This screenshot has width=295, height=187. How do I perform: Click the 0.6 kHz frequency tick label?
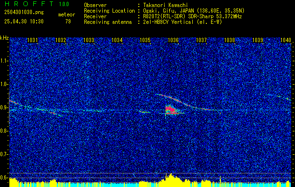4,178
